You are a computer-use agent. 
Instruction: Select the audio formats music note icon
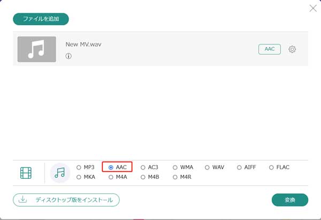60,173
